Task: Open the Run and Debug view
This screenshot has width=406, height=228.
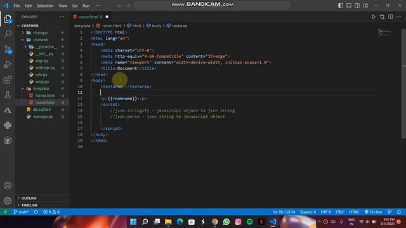Action: tap(8, 65)
